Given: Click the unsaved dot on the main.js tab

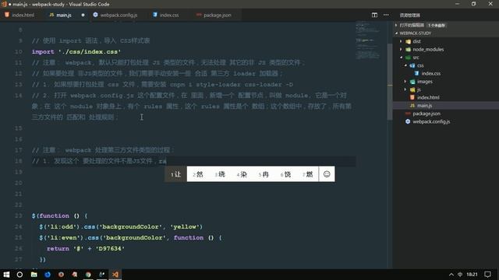Looking at the screenshot, I should point(83,15).
